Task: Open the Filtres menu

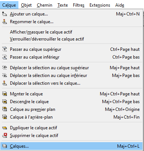Action: click(78, 5)
